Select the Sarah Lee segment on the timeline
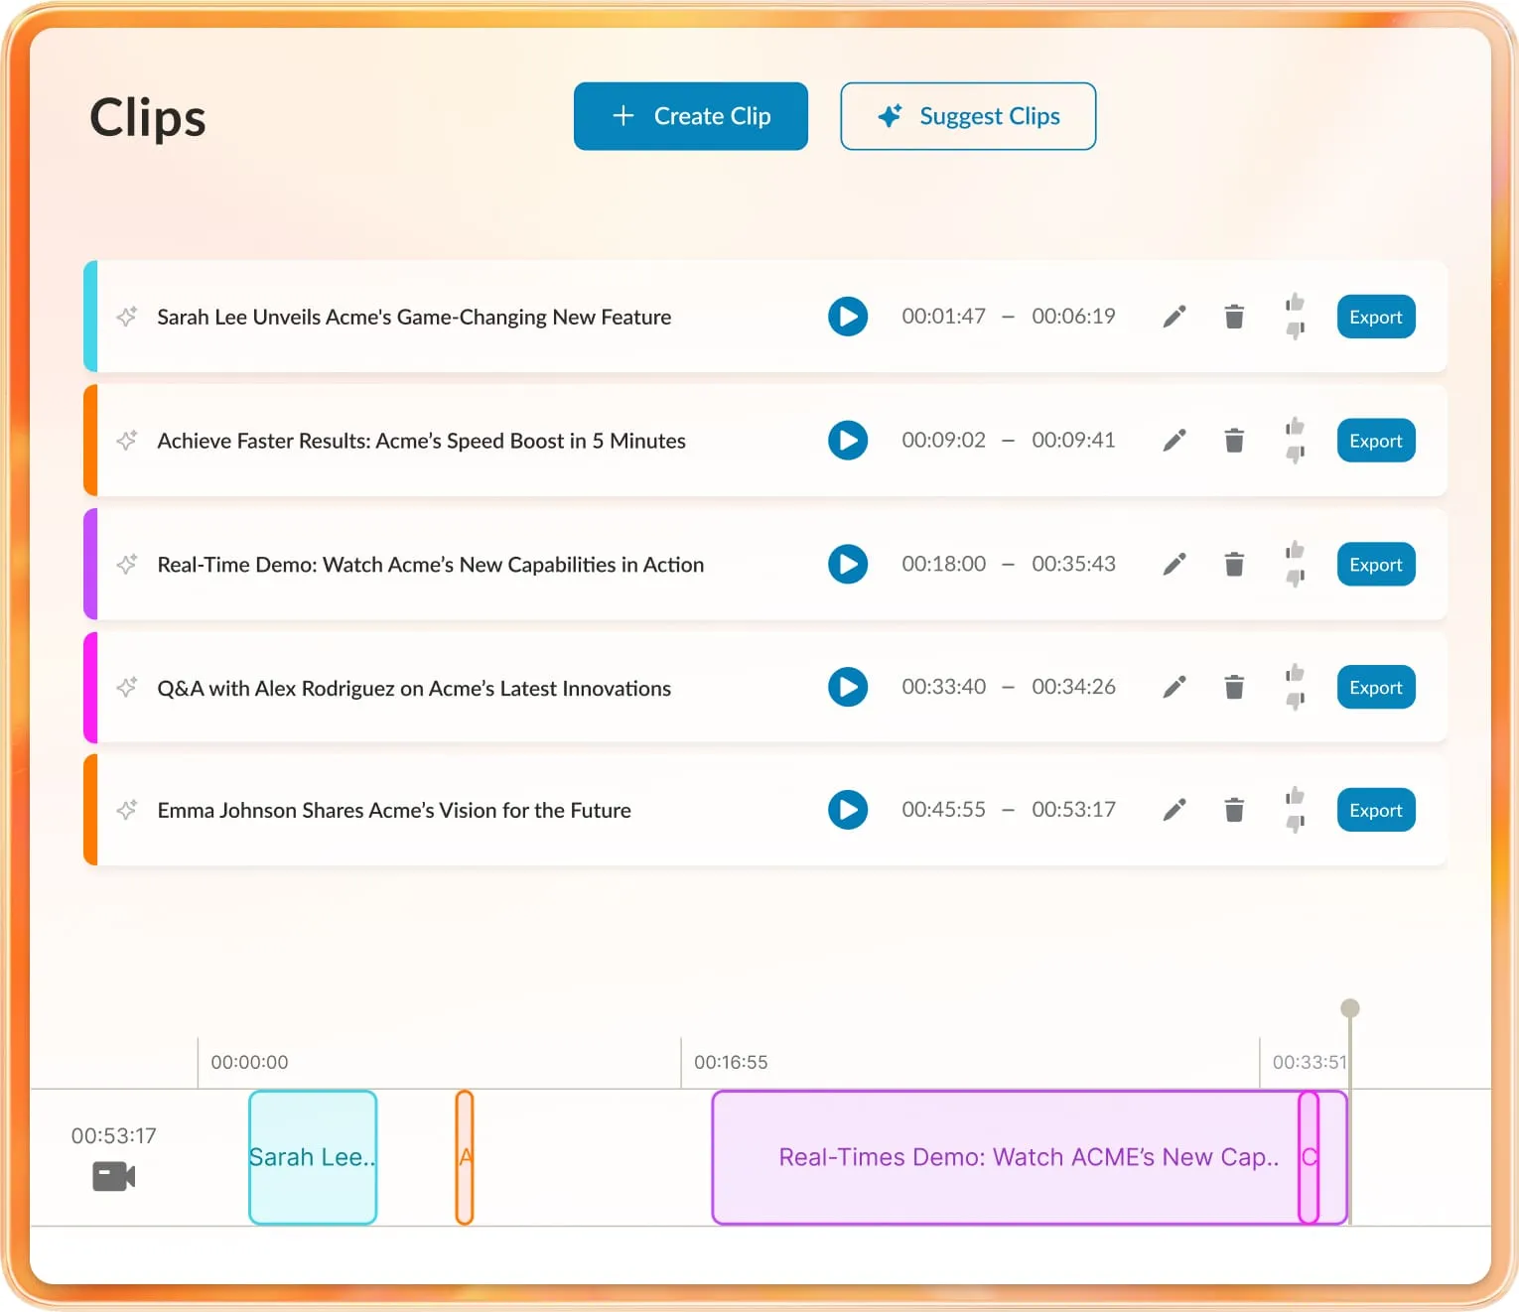 click(x=312, y=1157)
